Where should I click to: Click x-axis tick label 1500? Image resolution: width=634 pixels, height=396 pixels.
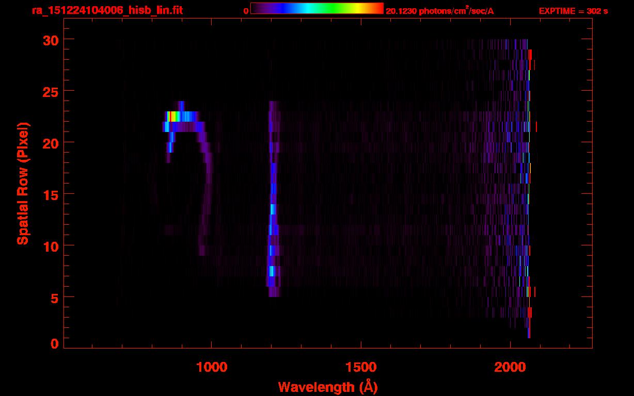(361, 366)
